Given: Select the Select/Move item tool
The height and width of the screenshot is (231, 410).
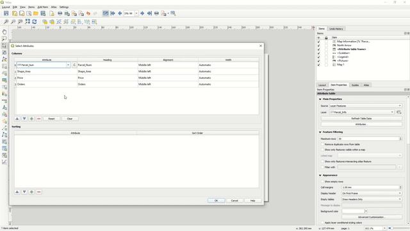Looking at the screenshot, I should (4, 46).
